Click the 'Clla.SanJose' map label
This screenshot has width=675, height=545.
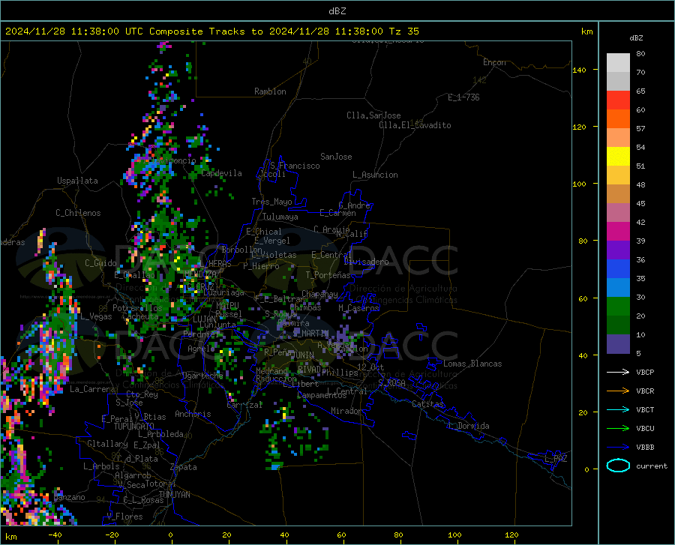(x=373, y=115)
